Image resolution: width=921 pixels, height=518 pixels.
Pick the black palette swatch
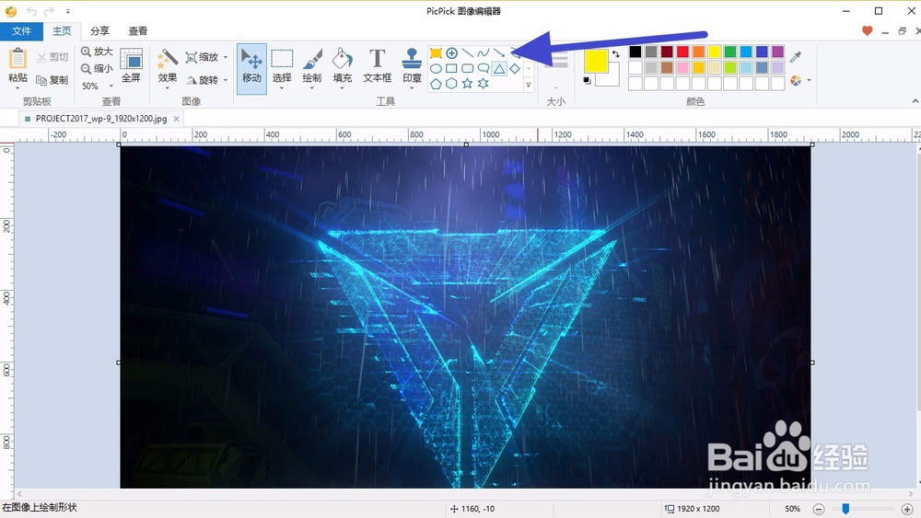635,52
